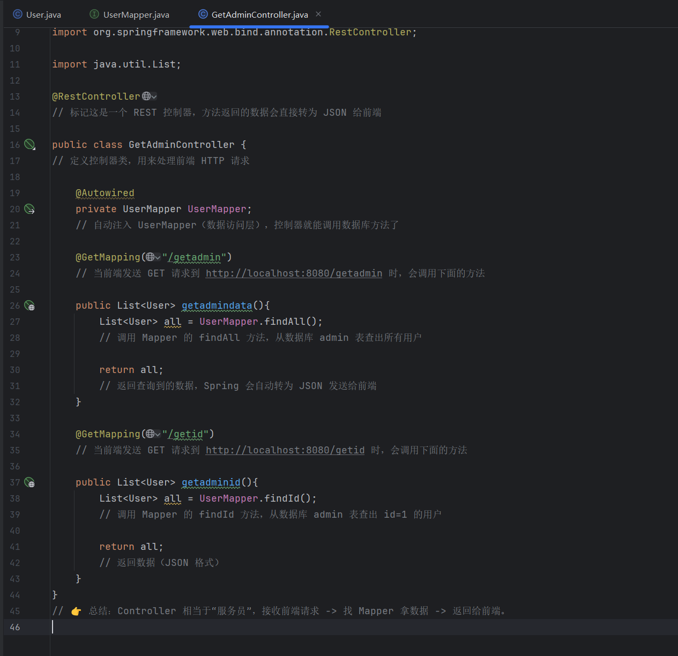Open the dropdown arrow after @RestController globe
The width and height of the screenshot is (678, 656).
point(154,97)
